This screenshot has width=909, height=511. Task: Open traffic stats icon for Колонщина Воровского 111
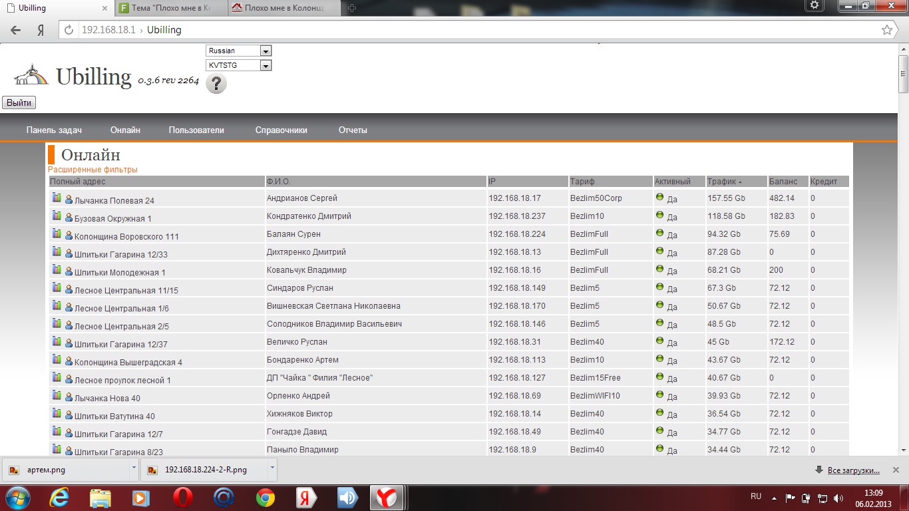(57, 234)
